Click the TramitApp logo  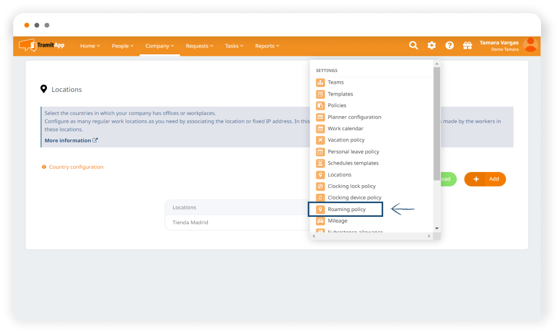pos(42,46)
